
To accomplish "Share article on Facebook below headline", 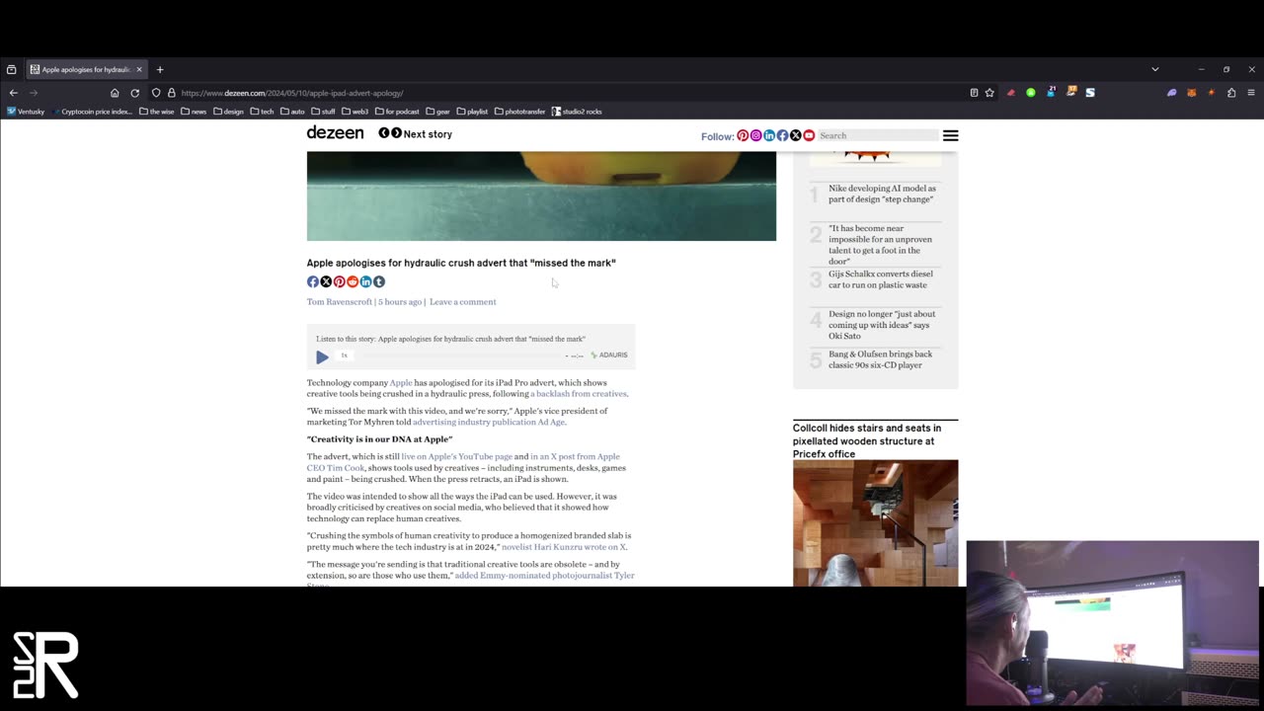I will coord(313,281).
